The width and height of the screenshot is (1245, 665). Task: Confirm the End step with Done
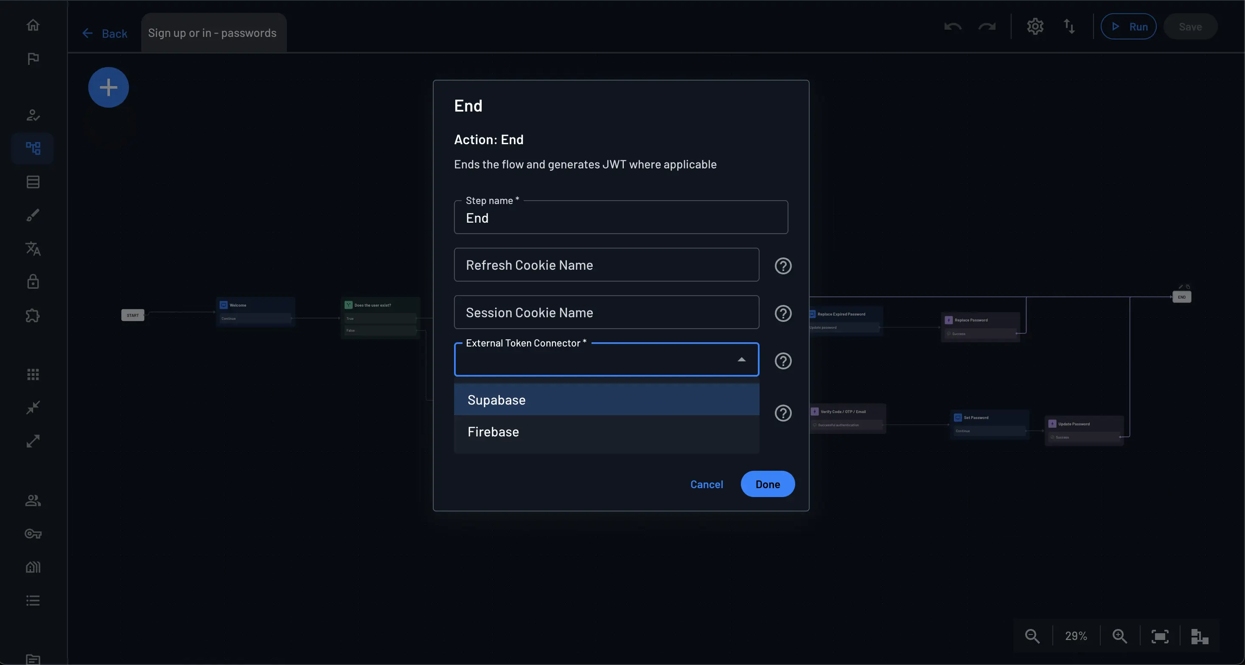click(768, 484)
